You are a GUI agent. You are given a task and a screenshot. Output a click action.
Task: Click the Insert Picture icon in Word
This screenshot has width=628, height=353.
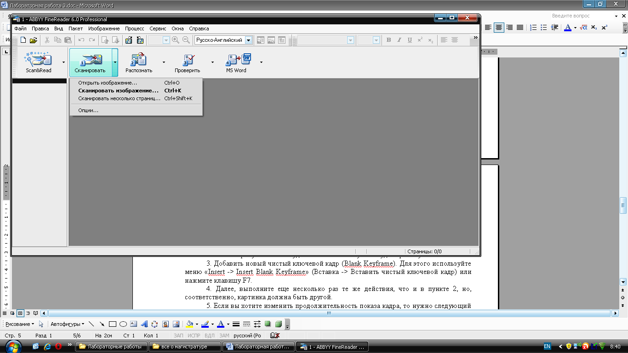(176, 324)
